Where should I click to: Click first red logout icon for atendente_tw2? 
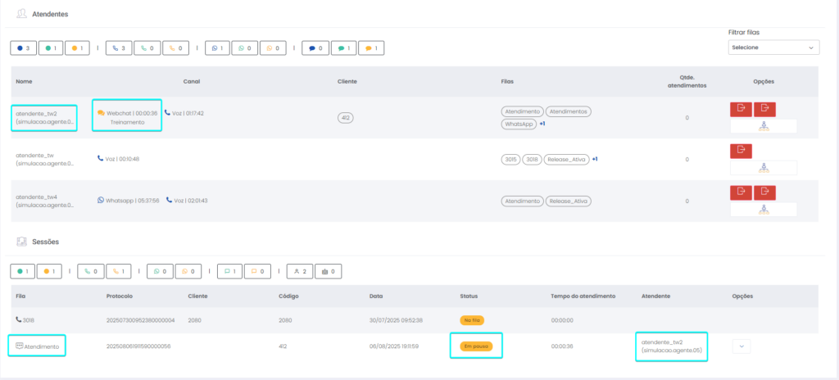click(x=740, y=109)
